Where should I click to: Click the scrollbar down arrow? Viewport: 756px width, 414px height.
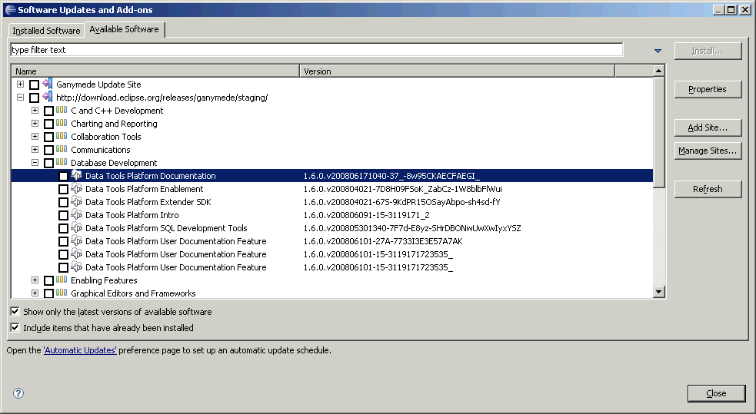click(x=658, y=291)
